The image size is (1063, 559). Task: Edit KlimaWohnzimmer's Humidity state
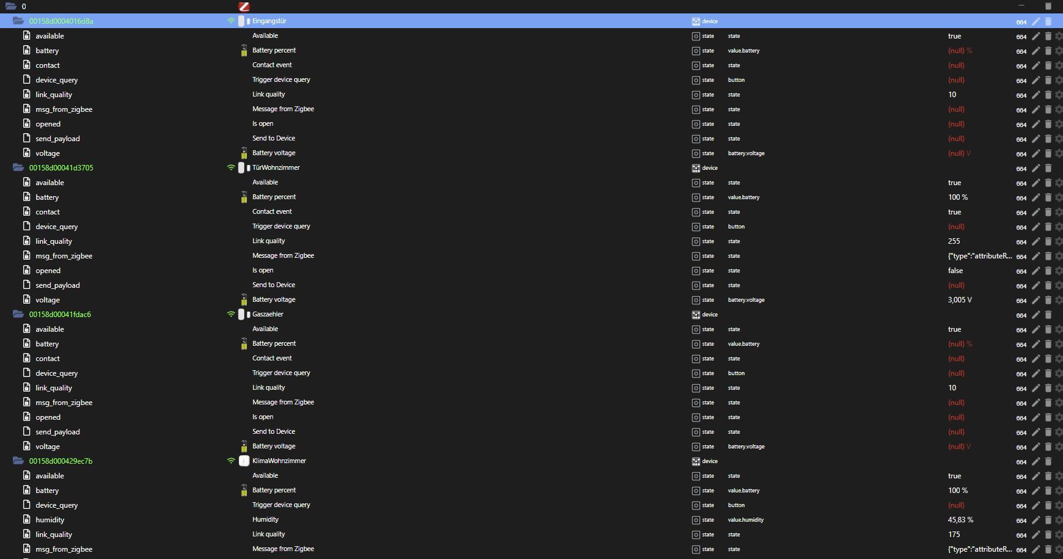1036,520
